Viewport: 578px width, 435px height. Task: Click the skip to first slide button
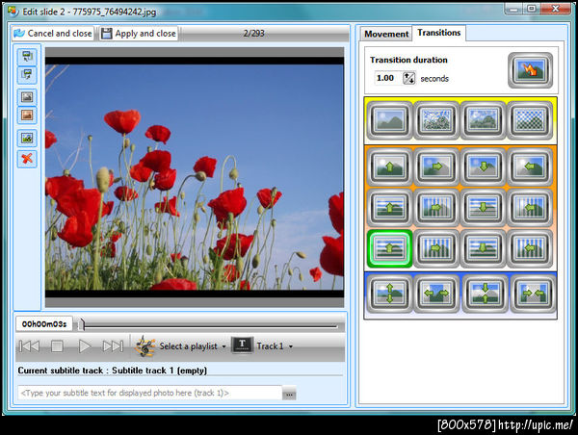coord(29,346)
